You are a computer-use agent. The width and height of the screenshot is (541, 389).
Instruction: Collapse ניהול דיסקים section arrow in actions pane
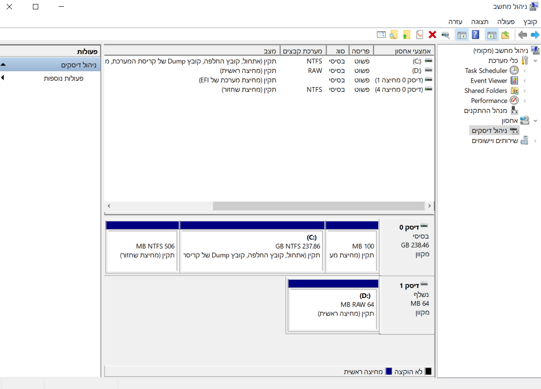tap(3, 65)
